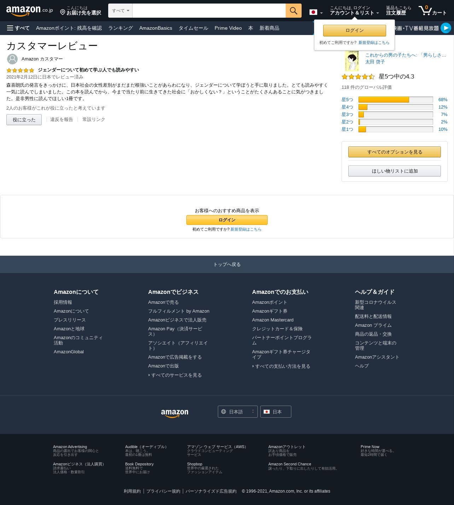This screenshot has height=505, width=454.
Task: Click the delivery location pin icon
Action: [x=63, y=12]
